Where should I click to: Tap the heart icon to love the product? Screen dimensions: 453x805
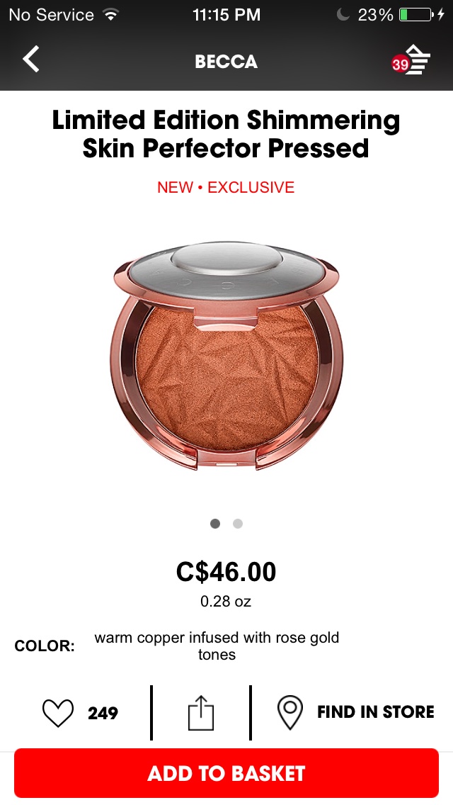point(57,713)
